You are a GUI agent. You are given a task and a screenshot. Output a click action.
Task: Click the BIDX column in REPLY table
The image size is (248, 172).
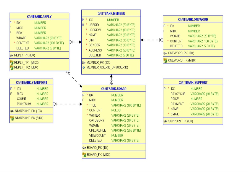[x=19, y=33]
